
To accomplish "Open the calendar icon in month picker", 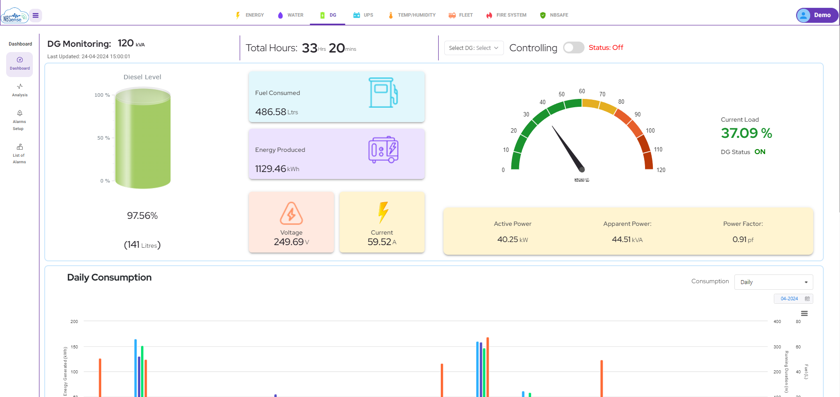I will pyautogui.click(x=807, y=299).
